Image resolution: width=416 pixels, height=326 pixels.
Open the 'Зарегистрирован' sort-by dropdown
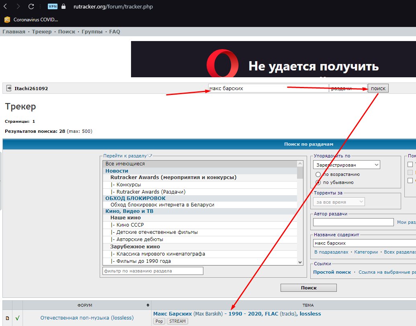pyautogui.click(x=346, y=165)
